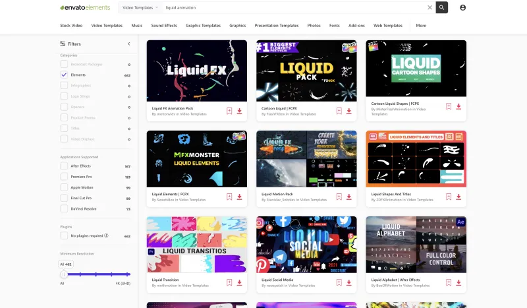
Task: Bookmark Cartoon Liquid | FCPX item
Action: click(339, 111)
